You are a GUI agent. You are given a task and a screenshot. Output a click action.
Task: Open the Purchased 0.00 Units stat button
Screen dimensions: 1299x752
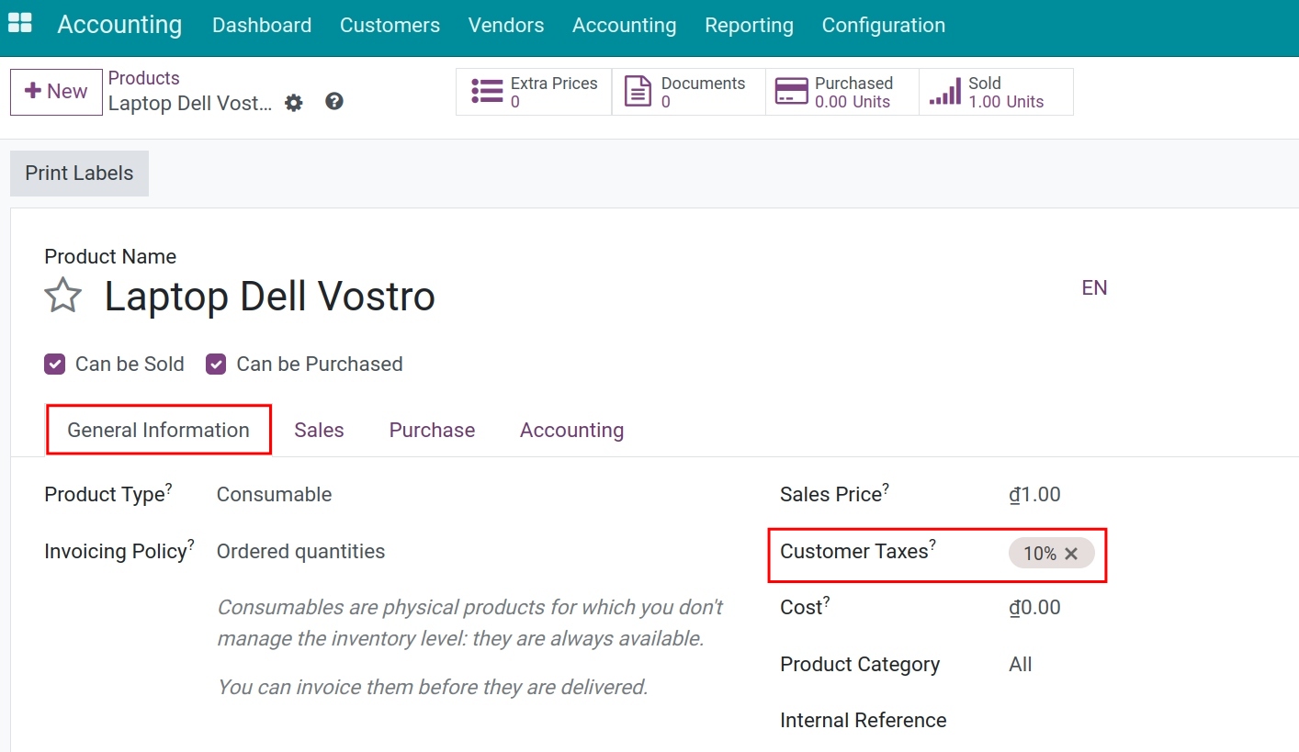click(x=842, y=92)
